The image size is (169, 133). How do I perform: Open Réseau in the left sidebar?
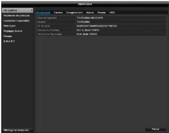click(8, 36)
